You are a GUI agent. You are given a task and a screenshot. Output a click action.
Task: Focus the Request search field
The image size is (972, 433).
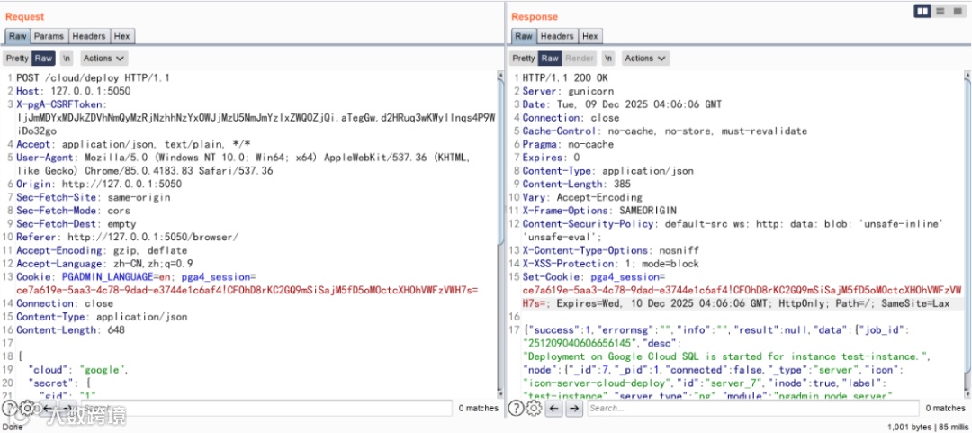point(265,408)
